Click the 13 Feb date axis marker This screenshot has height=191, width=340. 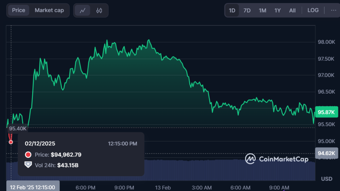163,188
